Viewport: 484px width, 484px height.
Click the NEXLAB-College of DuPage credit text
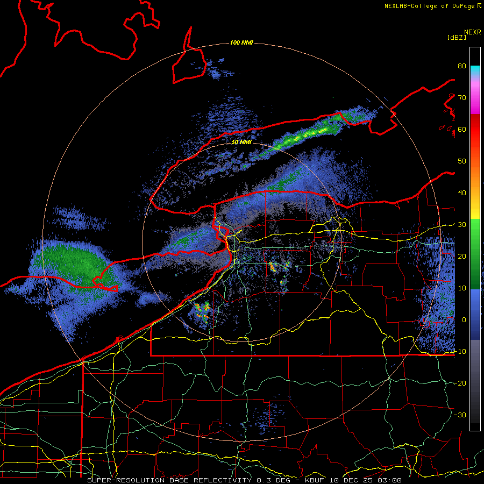tap(432, 6)
